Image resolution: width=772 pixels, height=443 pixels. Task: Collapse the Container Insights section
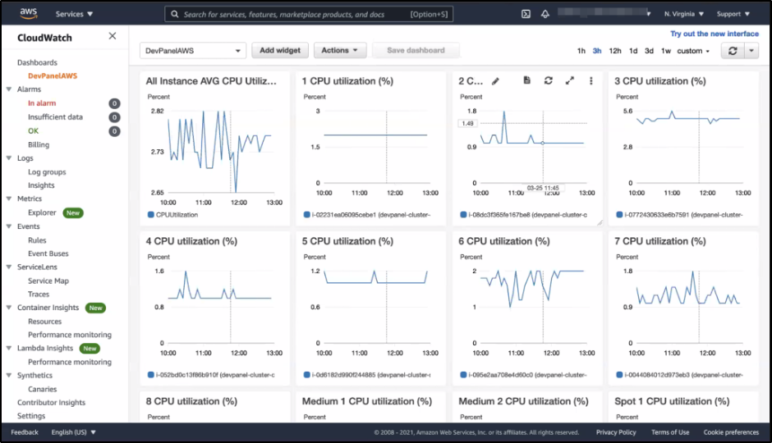[9, 308]
